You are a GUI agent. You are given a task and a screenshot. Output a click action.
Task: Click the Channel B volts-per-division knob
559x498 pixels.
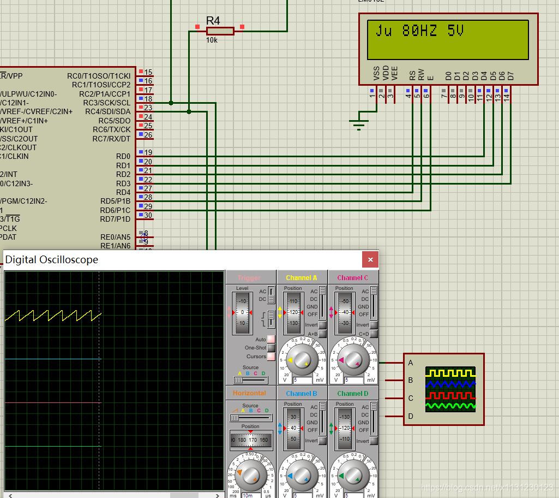point(302,476)
